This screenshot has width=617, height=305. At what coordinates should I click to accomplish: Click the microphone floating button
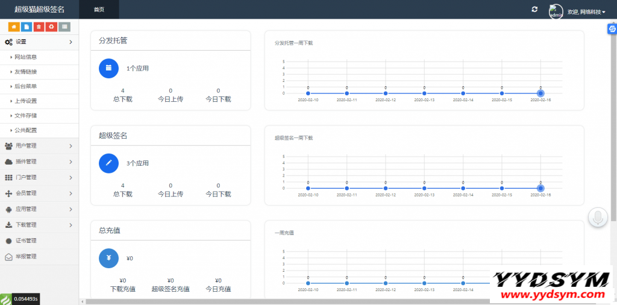point(598,217)
